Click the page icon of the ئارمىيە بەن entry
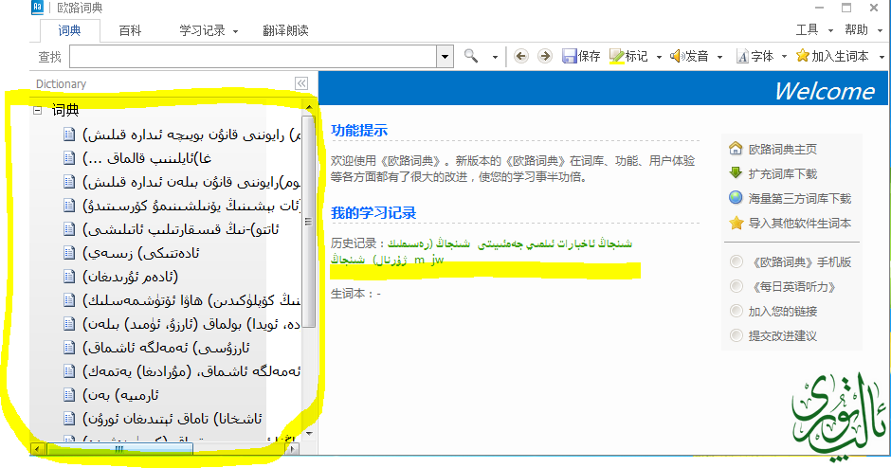The image size is (891, 468). 69,395
